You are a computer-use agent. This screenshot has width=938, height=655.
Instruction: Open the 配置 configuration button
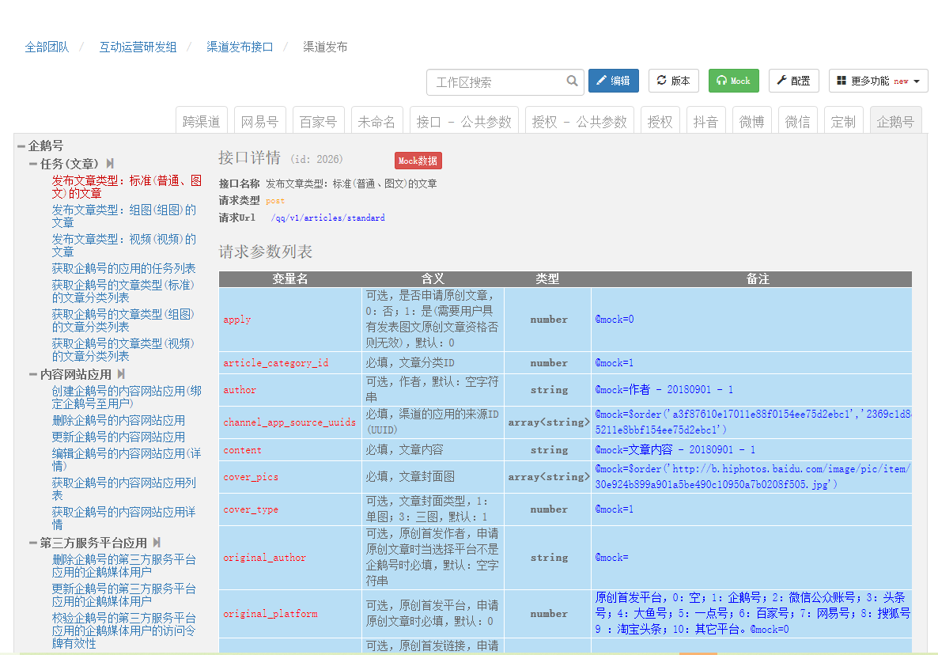793,81
